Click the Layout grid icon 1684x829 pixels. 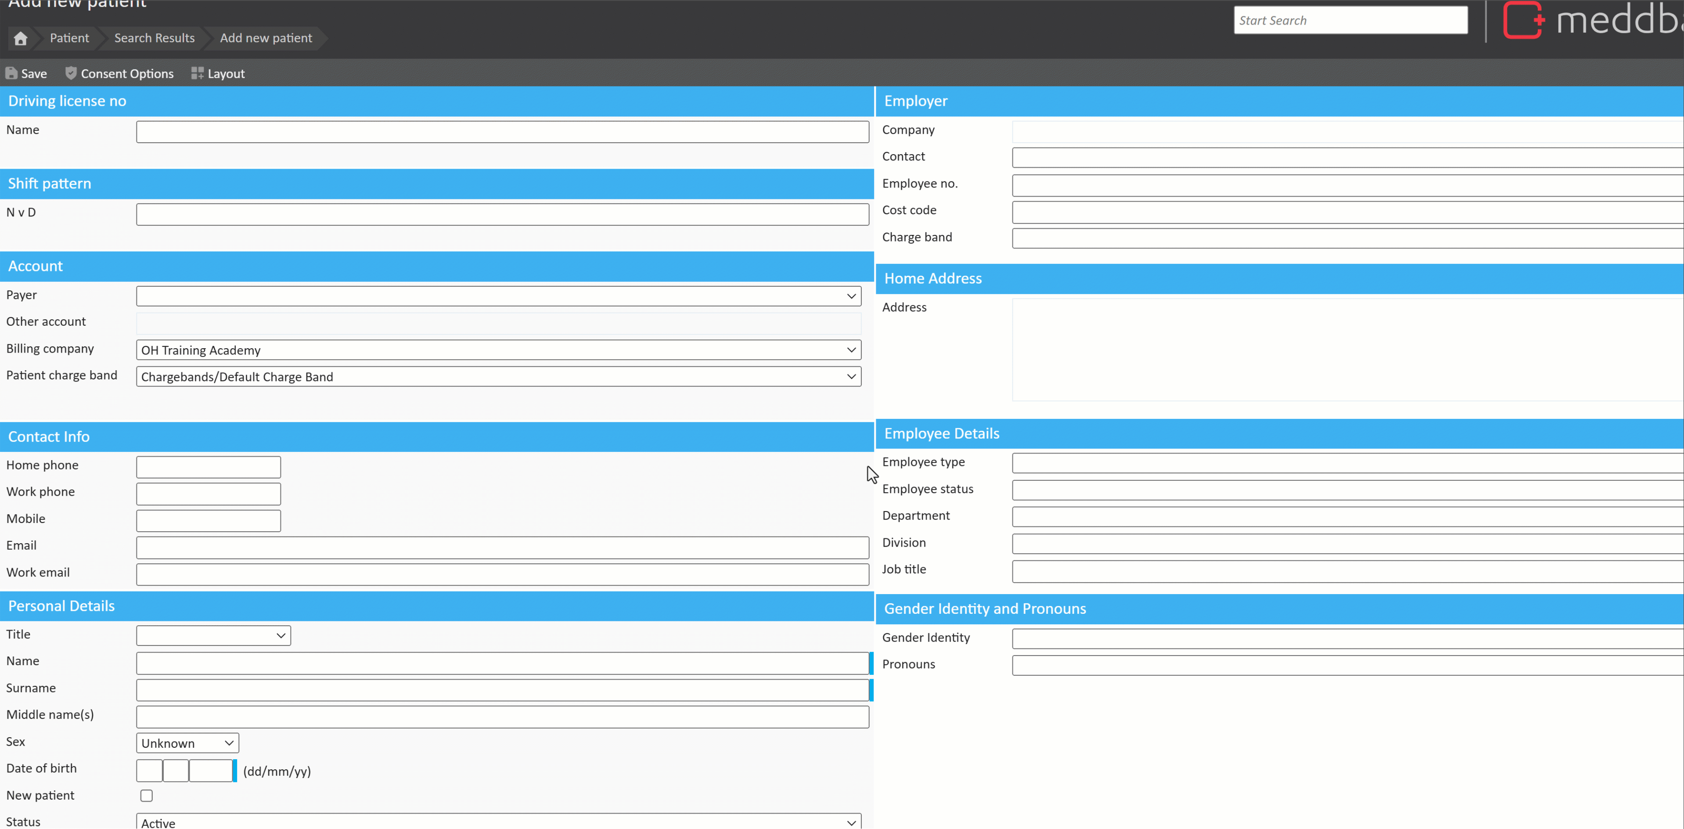[x=197, y=73]
